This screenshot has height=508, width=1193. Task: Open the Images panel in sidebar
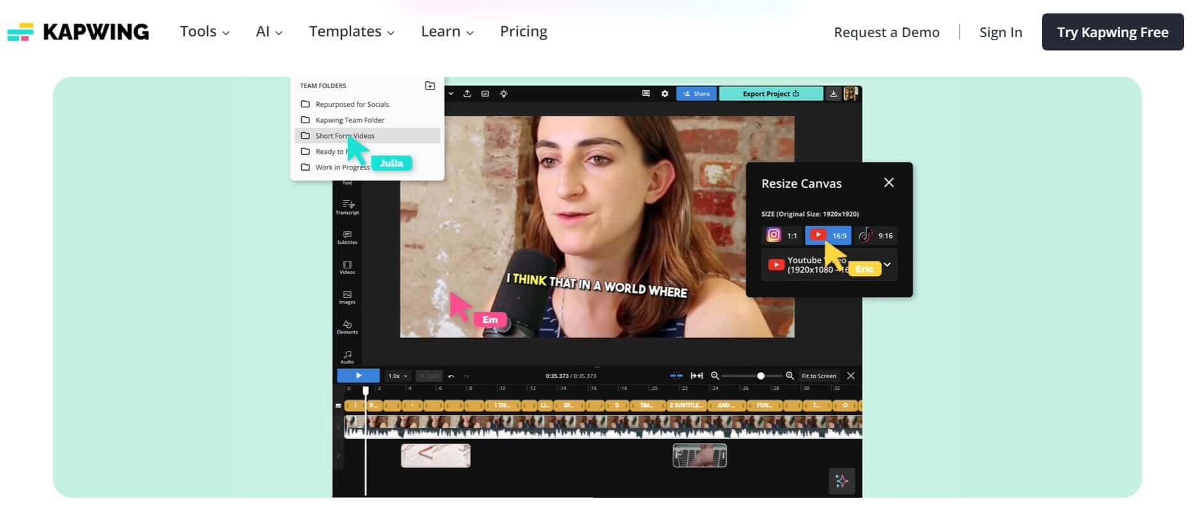tap(347, 297)
